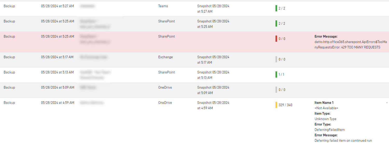Select the Exchange service cell
389x143 pixels.
click(x=165, y=57)
